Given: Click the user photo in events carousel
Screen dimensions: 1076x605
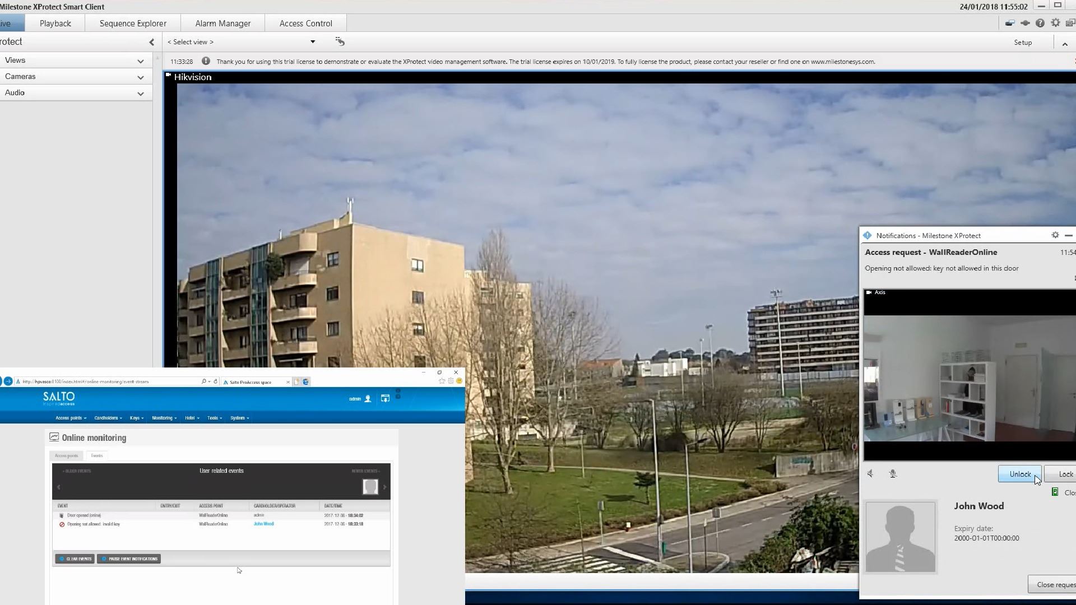Looking at the screenshot, I should pos(370,487).
